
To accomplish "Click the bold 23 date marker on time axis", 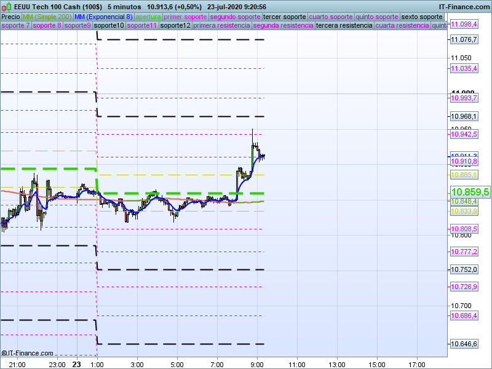I will tap(76, 365).
